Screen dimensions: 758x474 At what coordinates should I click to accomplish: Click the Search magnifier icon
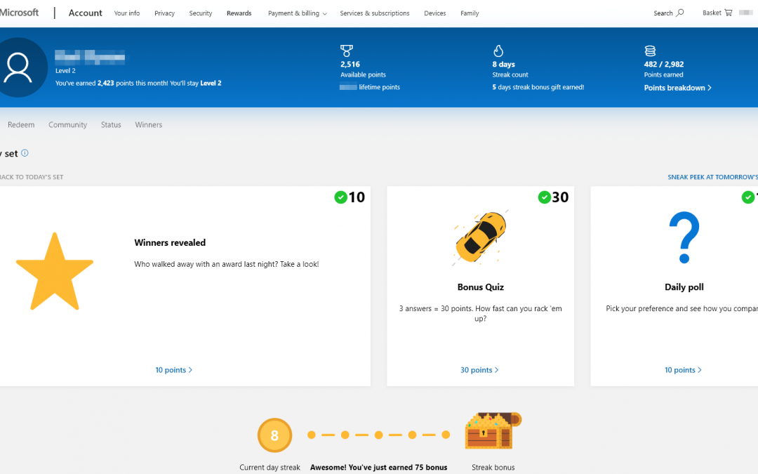679,13
